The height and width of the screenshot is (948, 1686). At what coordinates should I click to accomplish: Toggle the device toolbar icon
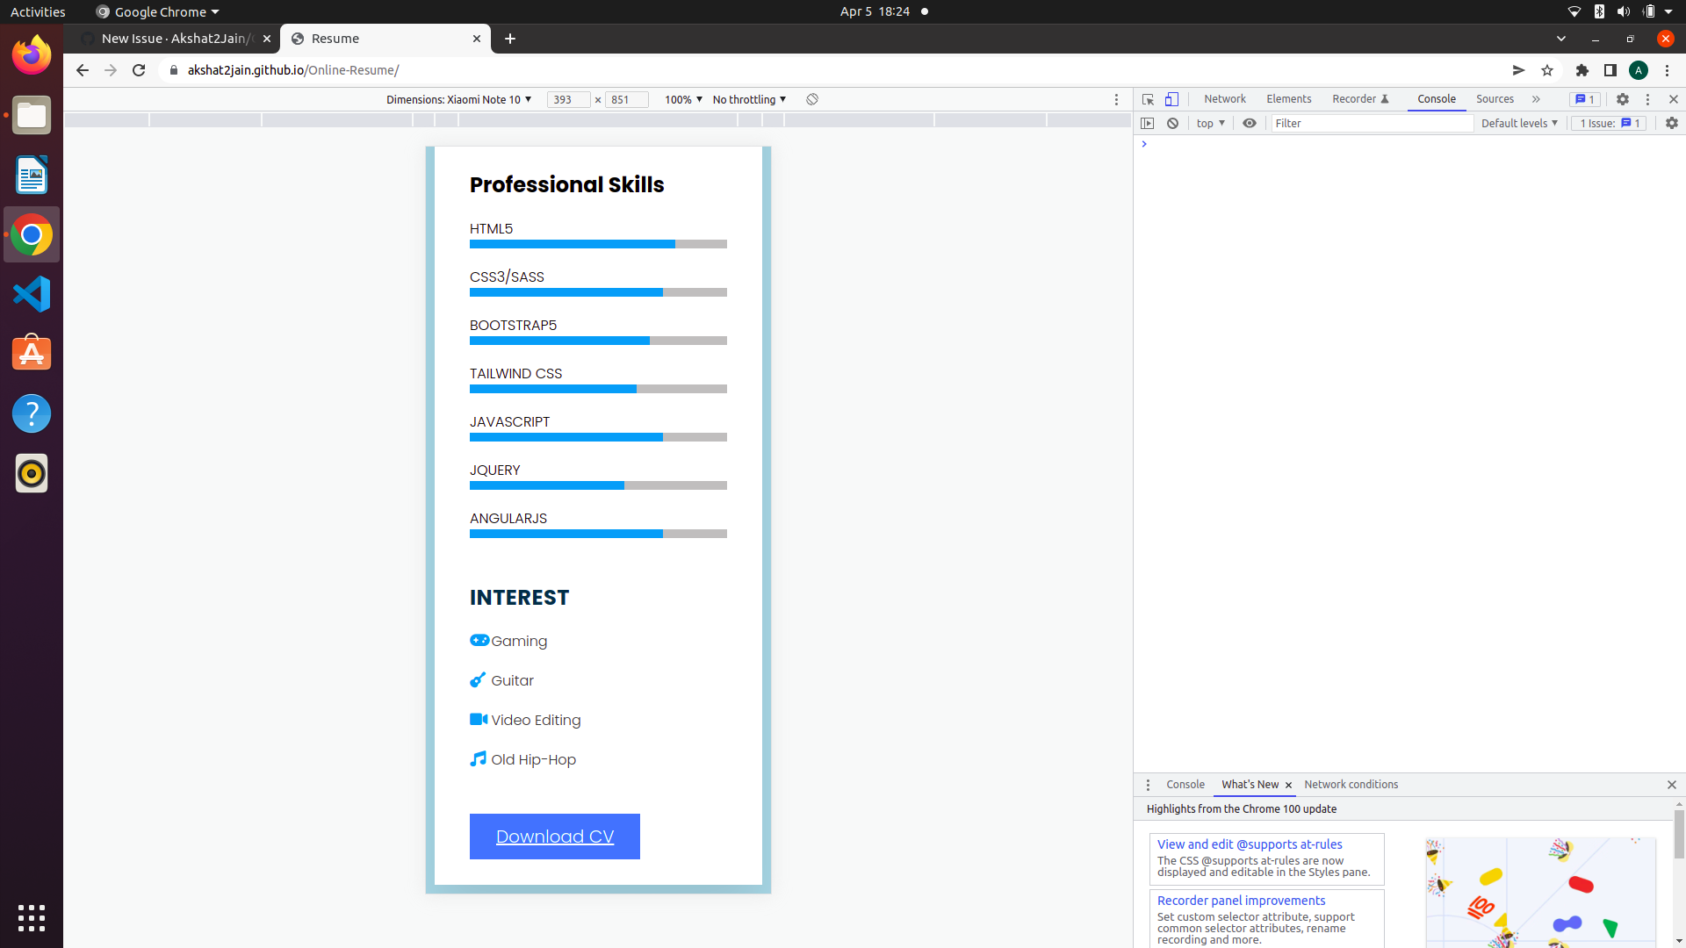(x=1173, y=99)
